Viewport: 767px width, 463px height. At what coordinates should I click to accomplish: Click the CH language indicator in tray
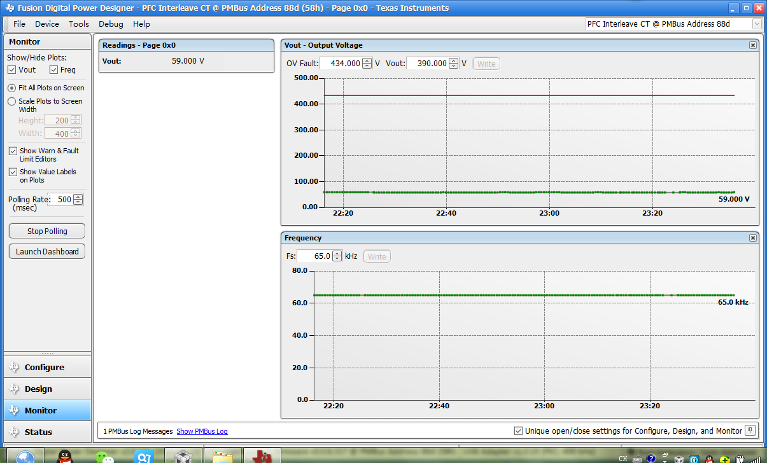[x=623, y=459]
